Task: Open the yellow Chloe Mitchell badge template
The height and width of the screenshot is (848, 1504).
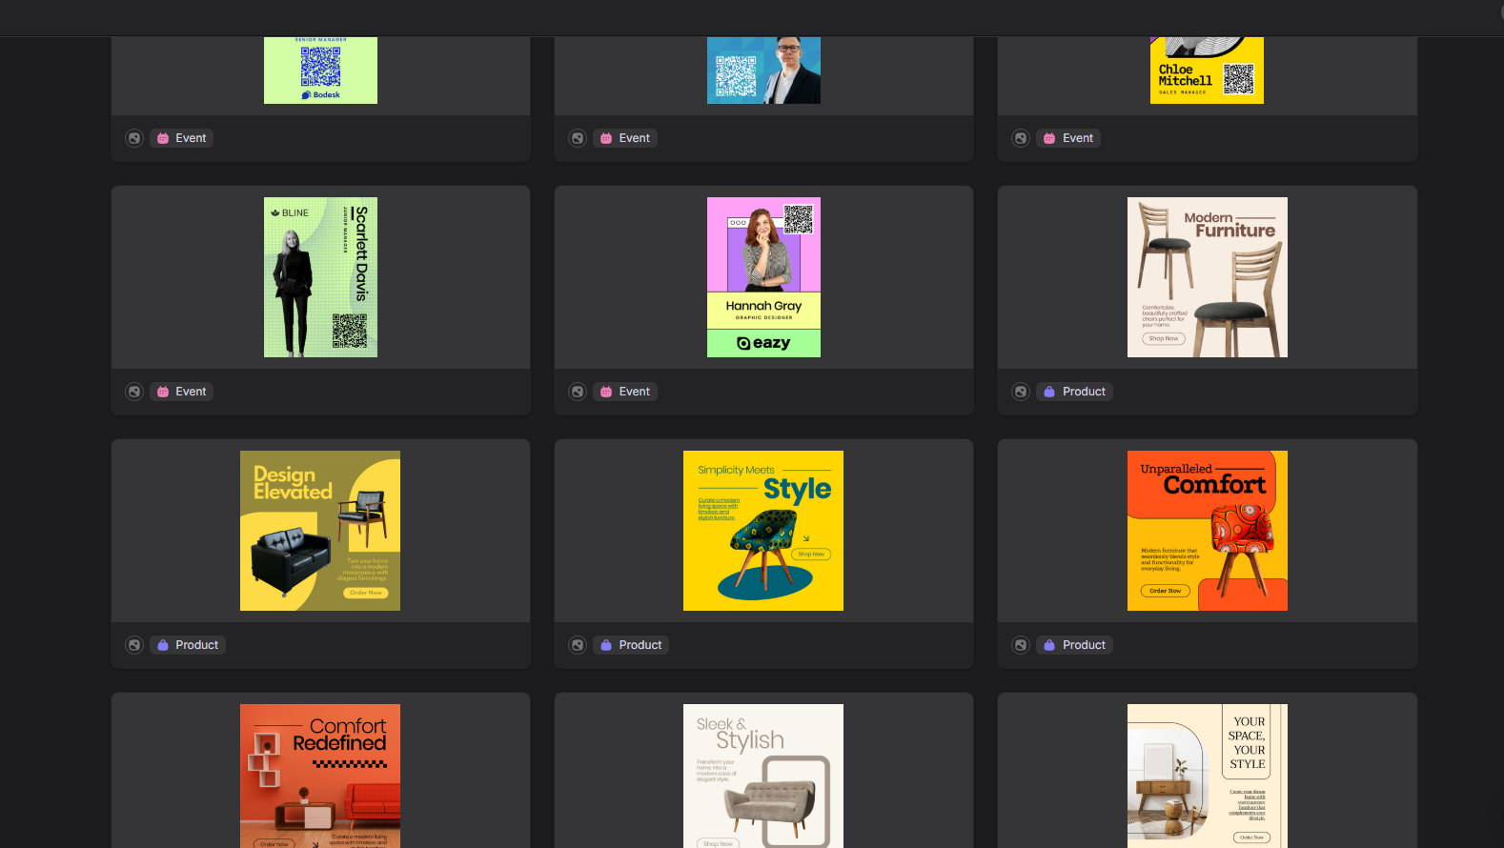Action: click(x=1207, y=71)
